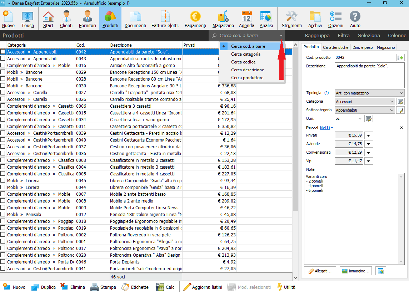The height and width of the screenshot is (292, 409).
Task: Expand the Convenzionati price dropdown arrow
Action: [369, 153]
